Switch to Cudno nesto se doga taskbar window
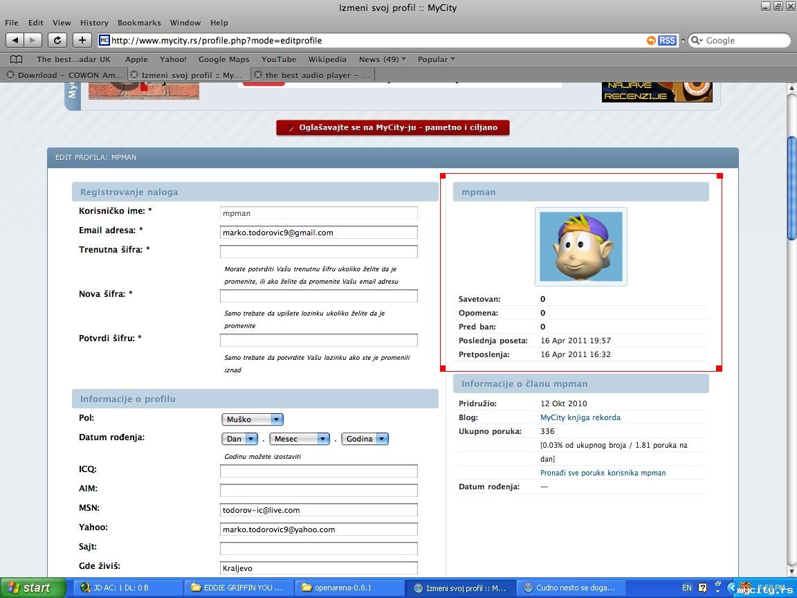 tap(571, 588)
